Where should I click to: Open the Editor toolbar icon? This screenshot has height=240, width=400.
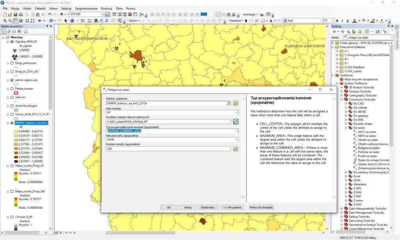(107, 14)
